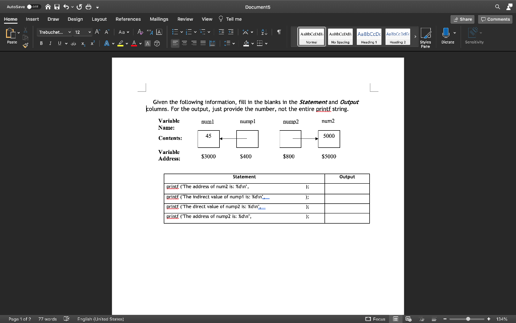This screenshot has width=516, height=323.
Task: Apply the red font color
Action: click(x=134, y=43)
